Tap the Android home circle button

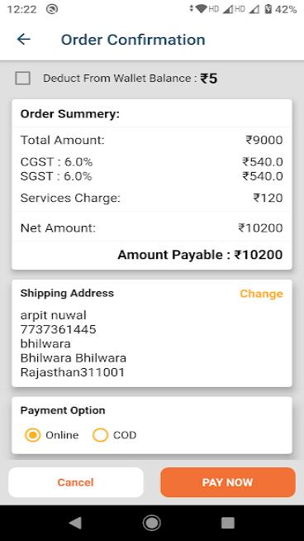click(152, 523)
